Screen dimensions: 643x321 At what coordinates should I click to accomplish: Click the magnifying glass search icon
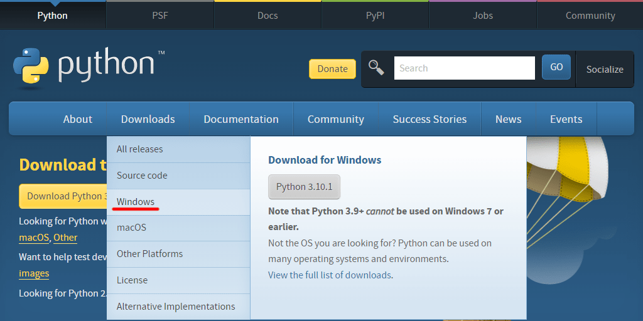pos(376,68)
